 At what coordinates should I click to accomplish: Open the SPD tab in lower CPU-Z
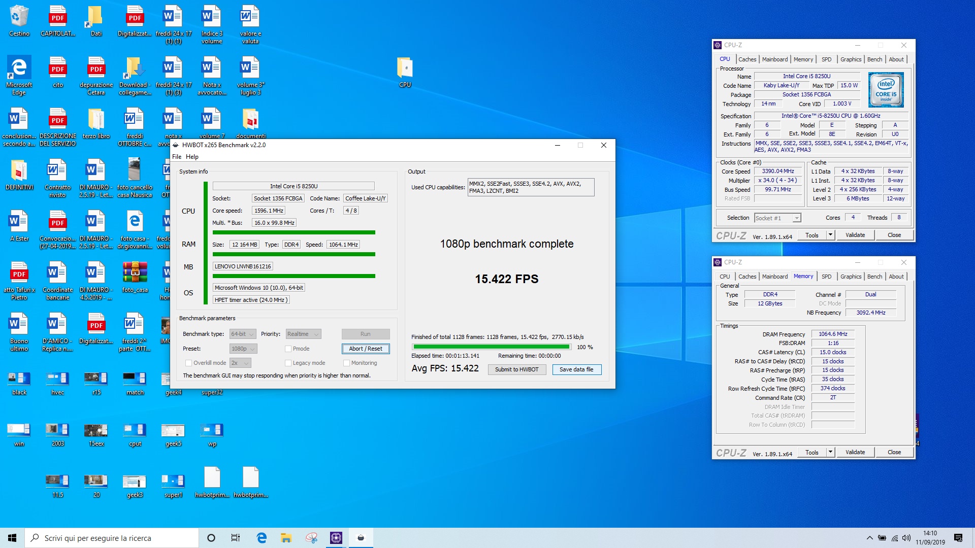click(826, 277)
